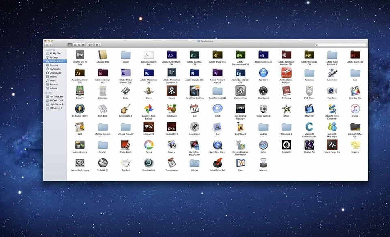Open Adobe Photoshop CS6

point(148,73)
